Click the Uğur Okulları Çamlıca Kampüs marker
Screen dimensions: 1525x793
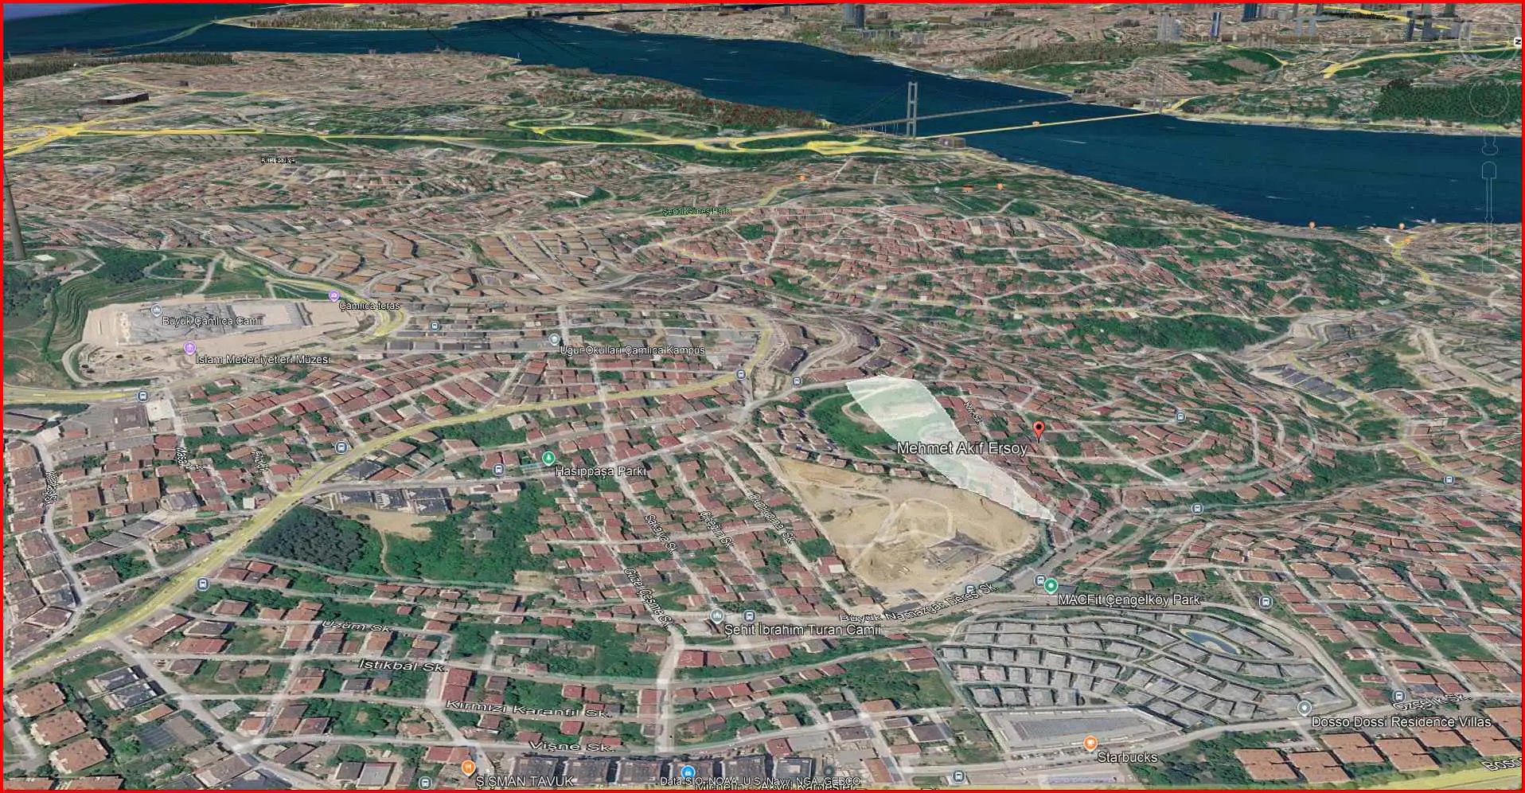pyautogui.click(x=555, y=339)
